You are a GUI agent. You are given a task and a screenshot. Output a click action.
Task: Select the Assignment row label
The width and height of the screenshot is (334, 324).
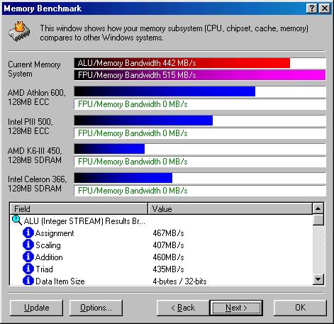[55, 233]
